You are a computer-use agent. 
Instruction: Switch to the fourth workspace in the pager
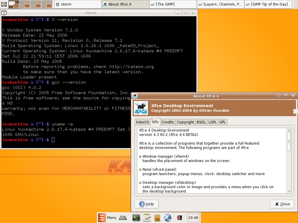coord(47,4)
